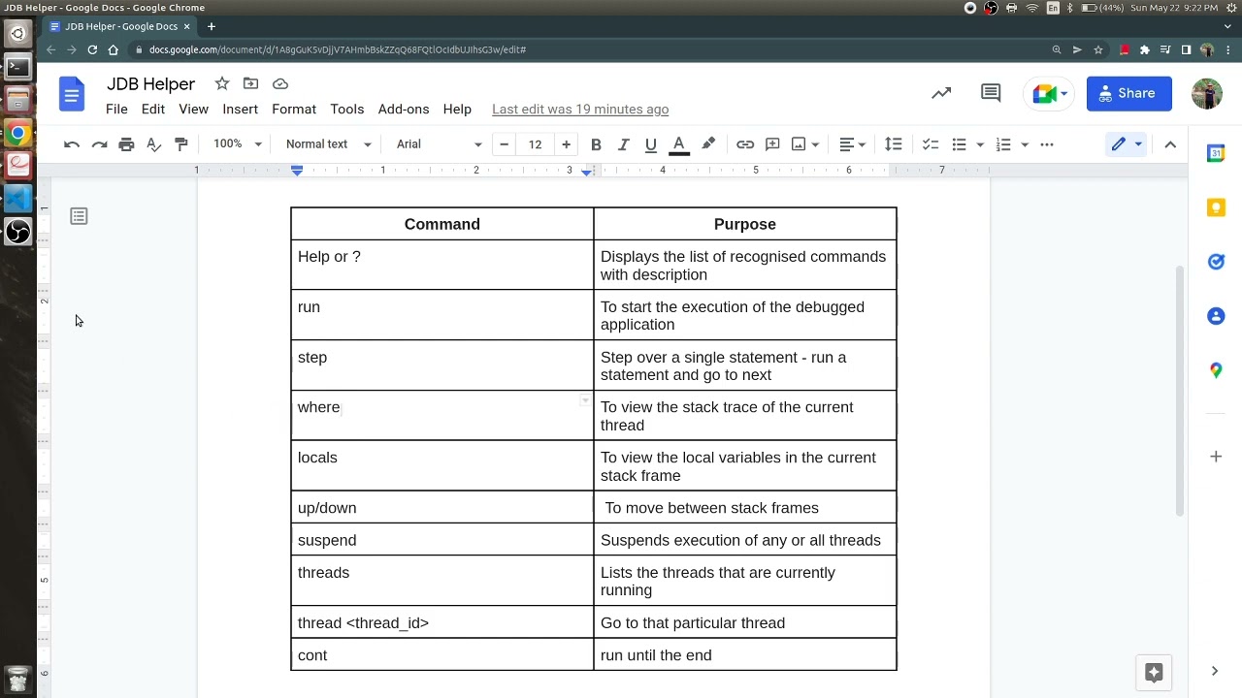Select the font size field
Image resolution: width=1242 pixels, height=698 pixels.
point(535,144)
